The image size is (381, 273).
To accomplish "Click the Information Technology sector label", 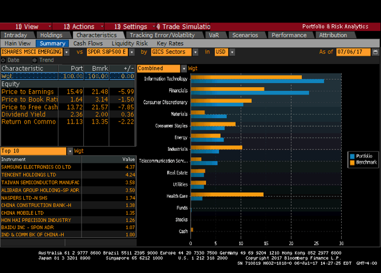I will coord(165,79).
